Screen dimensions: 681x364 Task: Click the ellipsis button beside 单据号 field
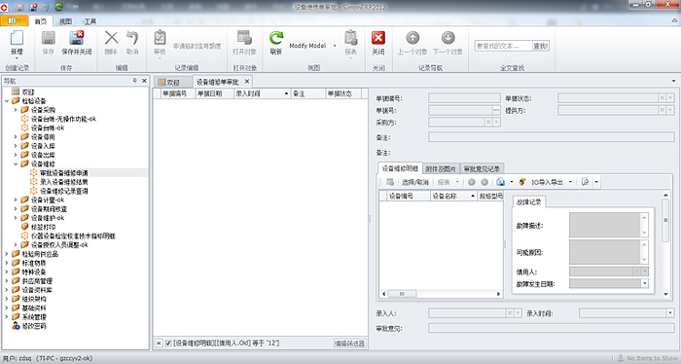coord(496,110)
